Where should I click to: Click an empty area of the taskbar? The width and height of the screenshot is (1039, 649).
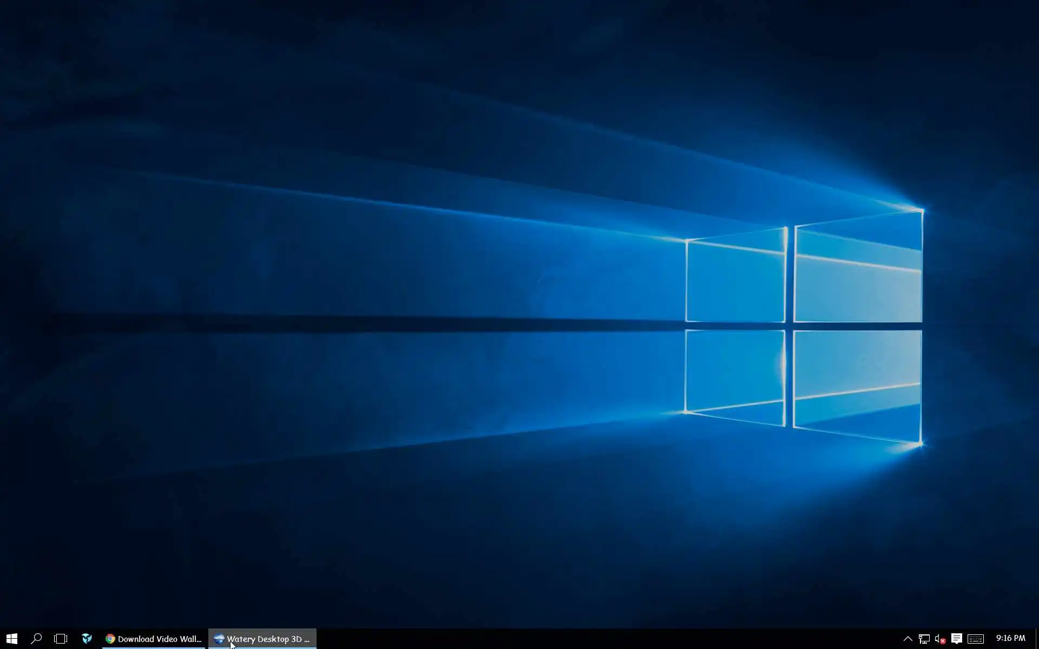(595, 639)
